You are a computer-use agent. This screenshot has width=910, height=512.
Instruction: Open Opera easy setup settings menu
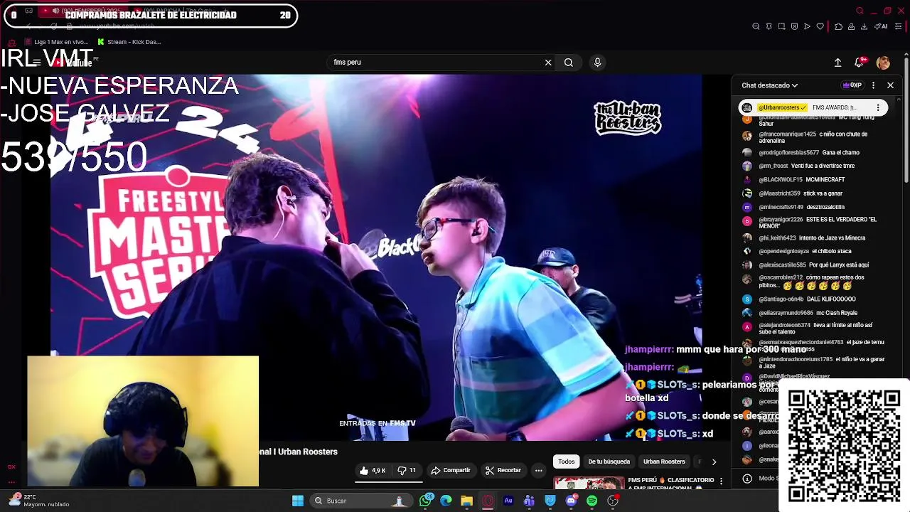898,26
